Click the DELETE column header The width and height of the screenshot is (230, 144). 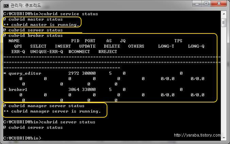112,46
